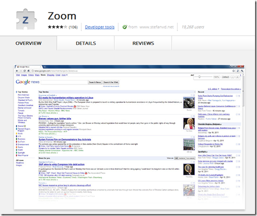Click the Syria story protest thumbnail
257x216 pixels.
point(189,144)
